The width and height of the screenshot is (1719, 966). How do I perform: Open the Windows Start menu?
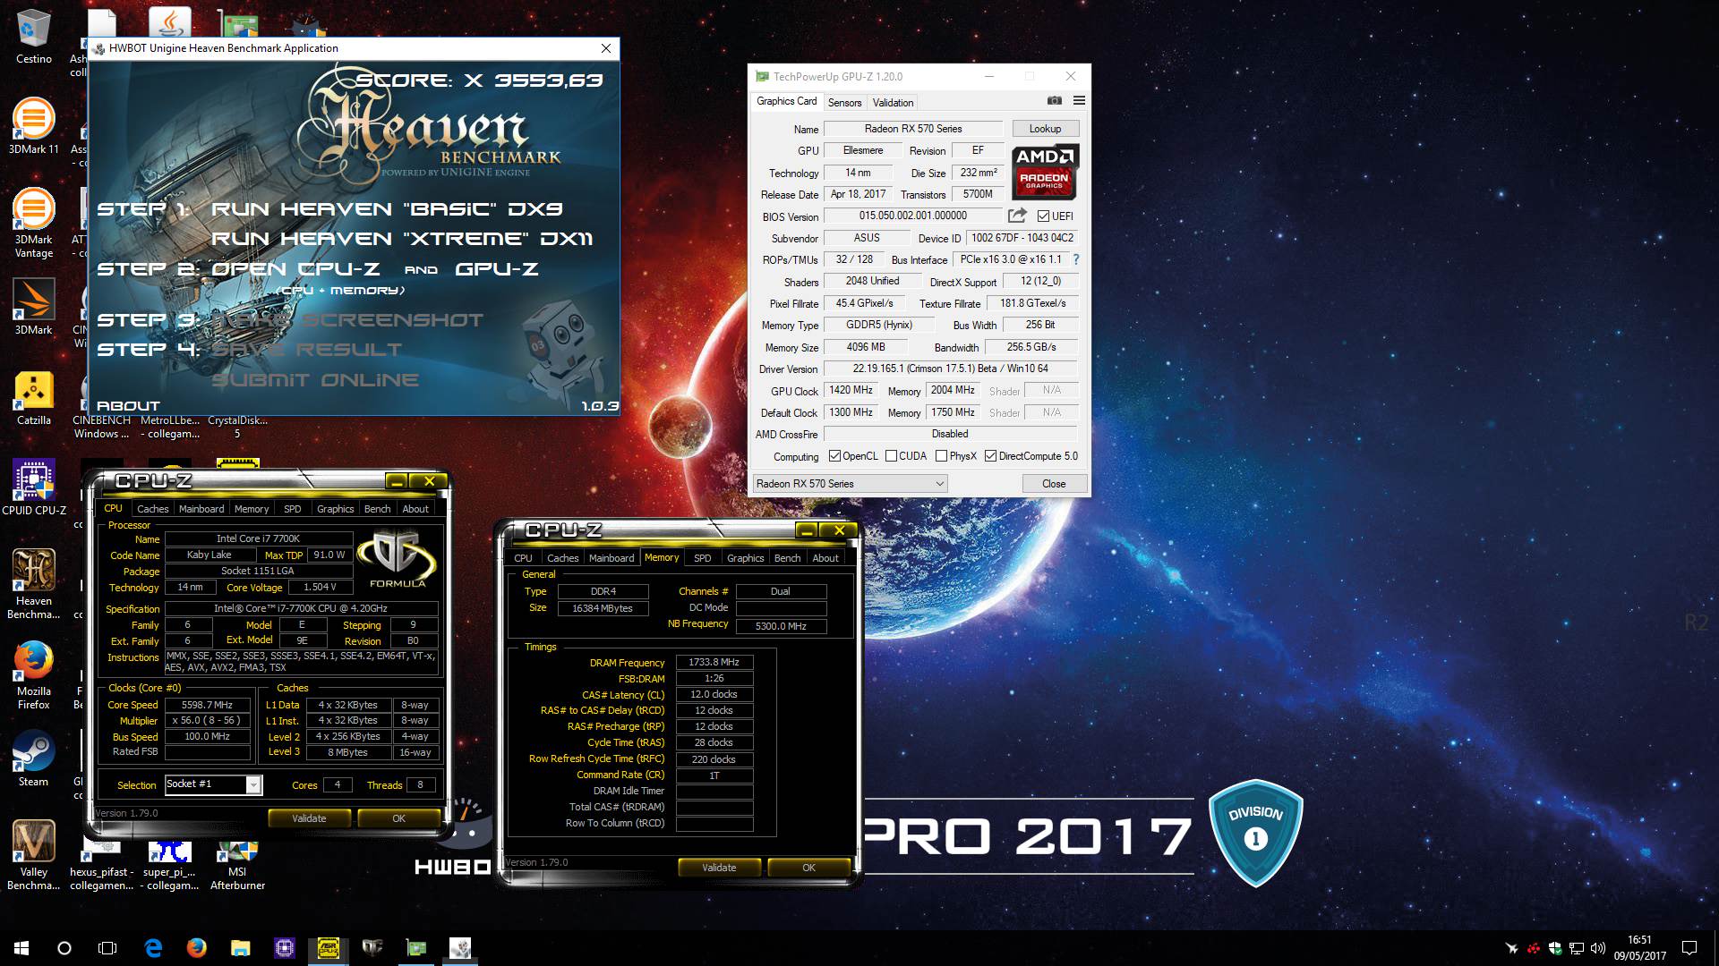pyautogui.click(x=21, y=948)
